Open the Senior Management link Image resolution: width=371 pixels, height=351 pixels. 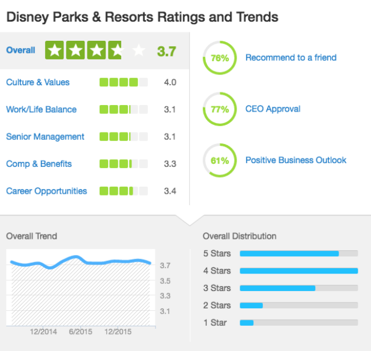[x=45, y=137]
